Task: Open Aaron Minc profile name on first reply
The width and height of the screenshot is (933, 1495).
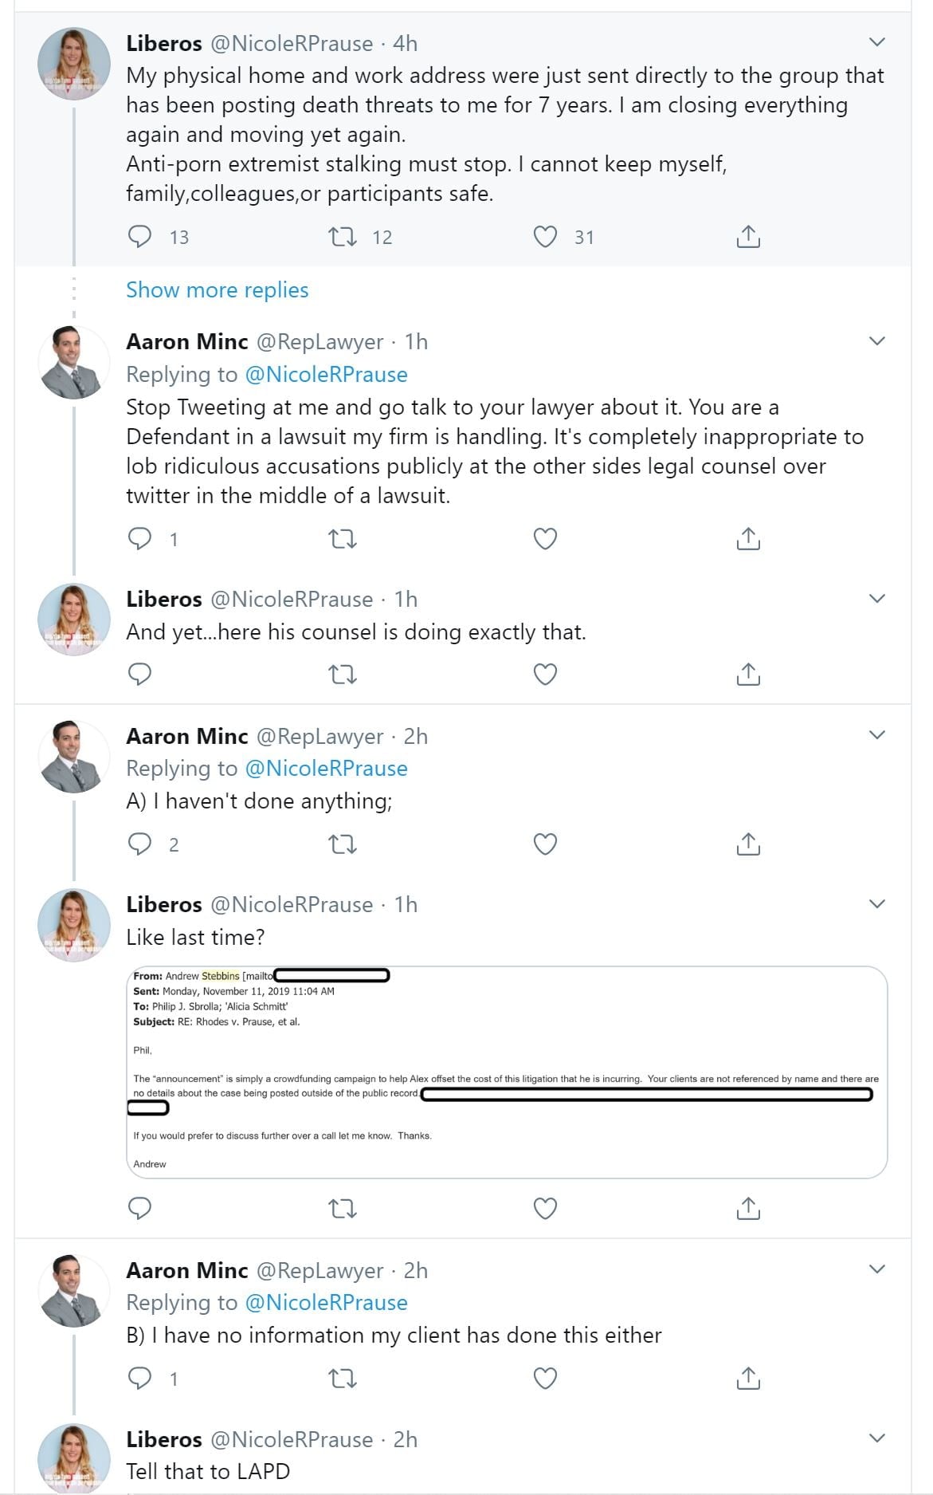Action: [187, 341]
